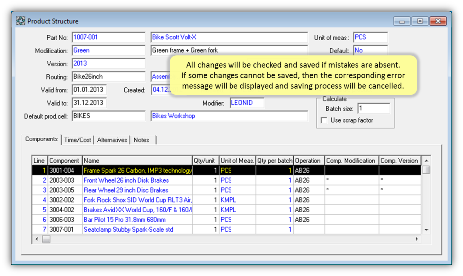Click the Component column header

(65, 161)
